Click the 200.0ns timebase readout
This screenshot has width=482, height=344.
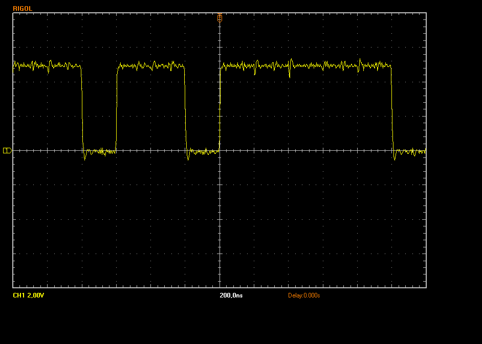231,295
